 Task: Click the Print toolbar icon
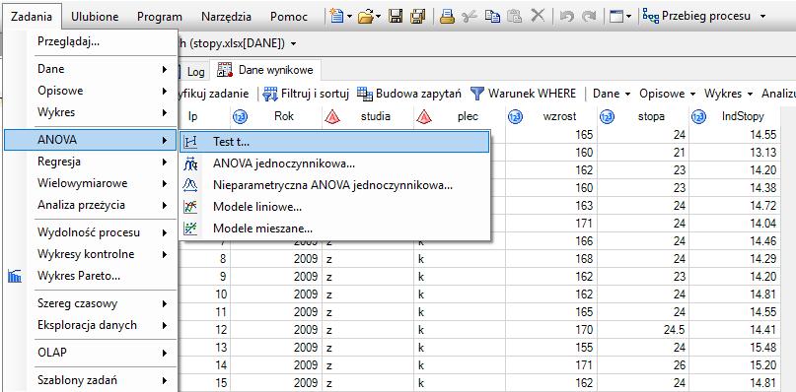pyautogui.click(x=447, y=17)
